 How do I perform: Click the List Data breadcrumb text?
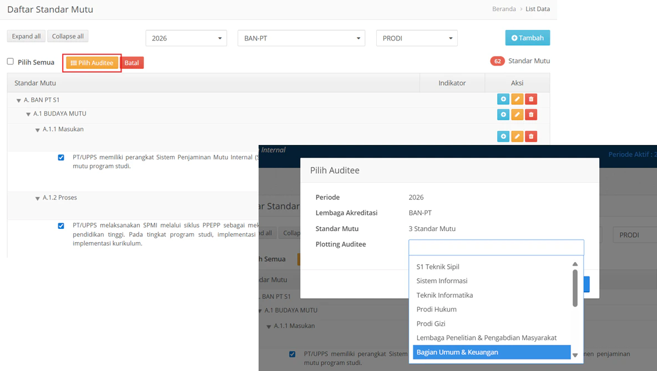click(x=538, y=9)
